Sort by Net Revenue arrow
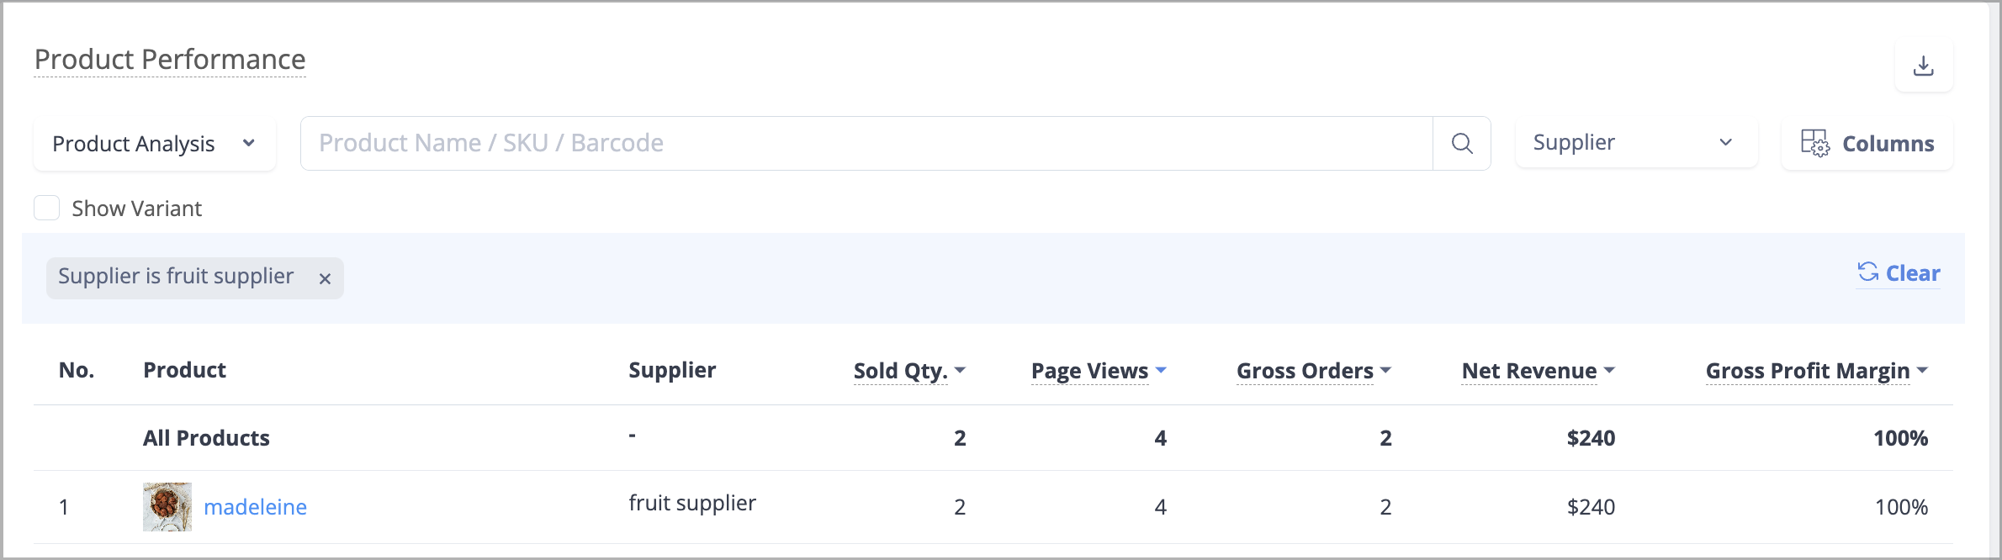The image size is (2002, 560). click(x=1610, y=370)
